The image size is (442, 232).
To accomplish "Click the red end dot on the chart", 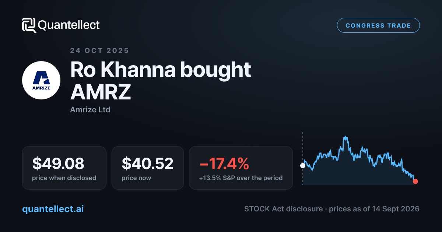I will tap(415, 181).
